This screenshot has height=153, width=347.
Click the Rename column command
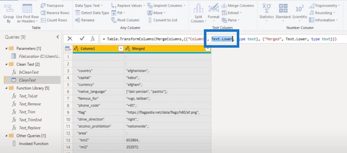coord(85,20)
